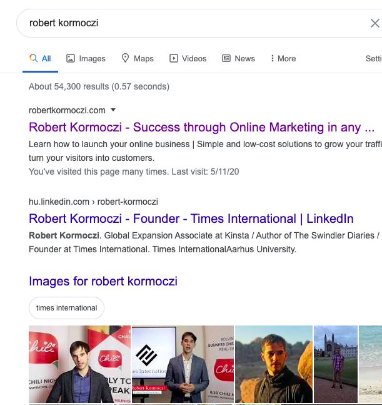Viewport: 382px width, 405px height.
Task: Expand the More search options menu
Action: pyautogui.click(x=283, y=59)
